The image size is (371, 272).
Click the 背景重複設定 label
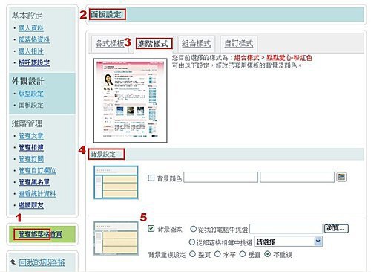(x=167, y=255)
